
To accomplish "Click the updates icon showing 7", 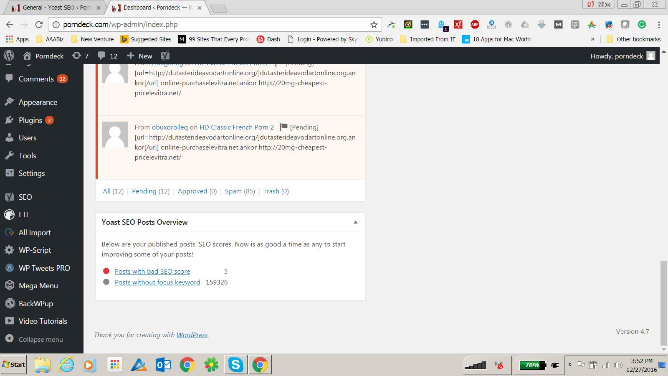I will coord(80,56).
